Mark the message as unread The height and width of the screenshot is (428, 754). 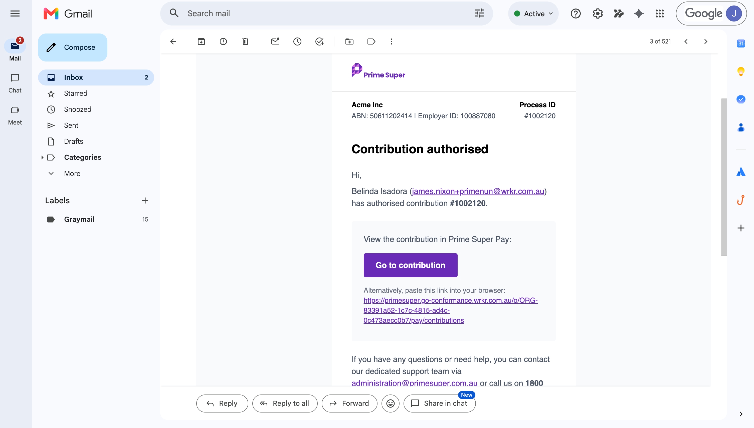click(x=275, y=41)
